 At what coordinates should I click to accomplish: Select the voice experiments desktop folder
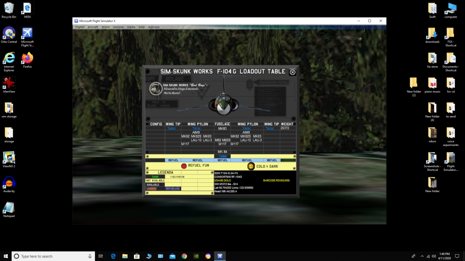(450, 137)
